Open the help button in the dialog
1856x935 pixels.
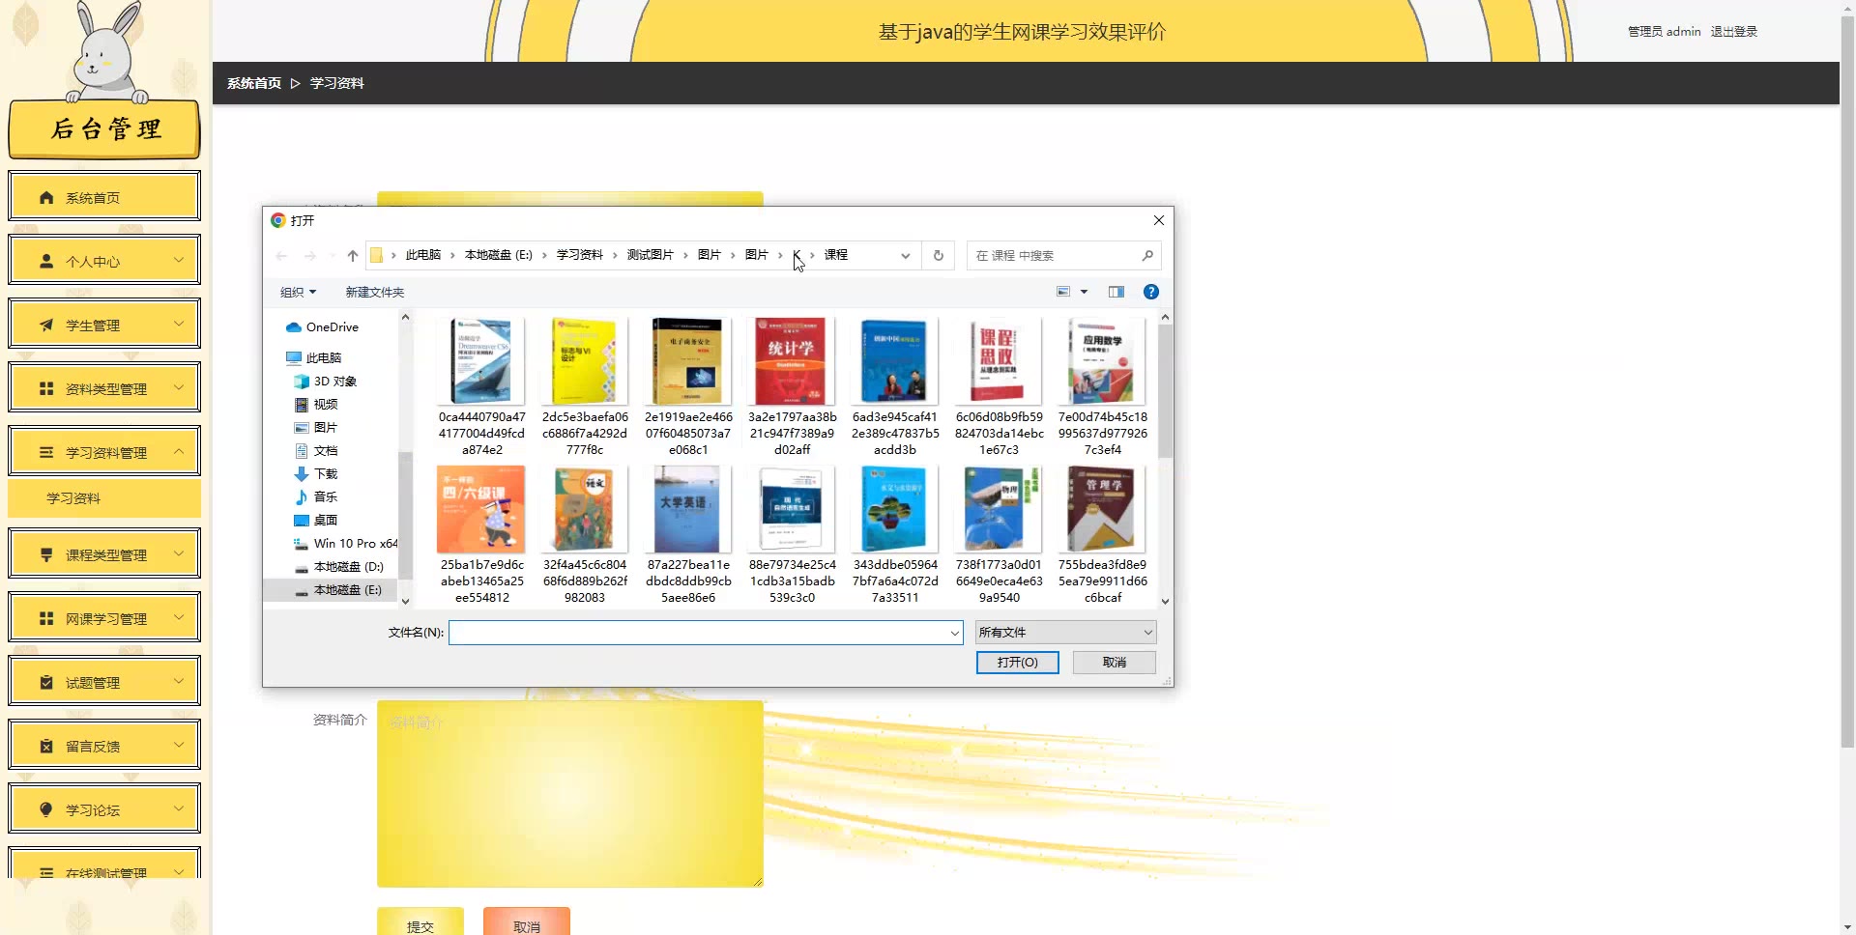[x=1151, y=292]
